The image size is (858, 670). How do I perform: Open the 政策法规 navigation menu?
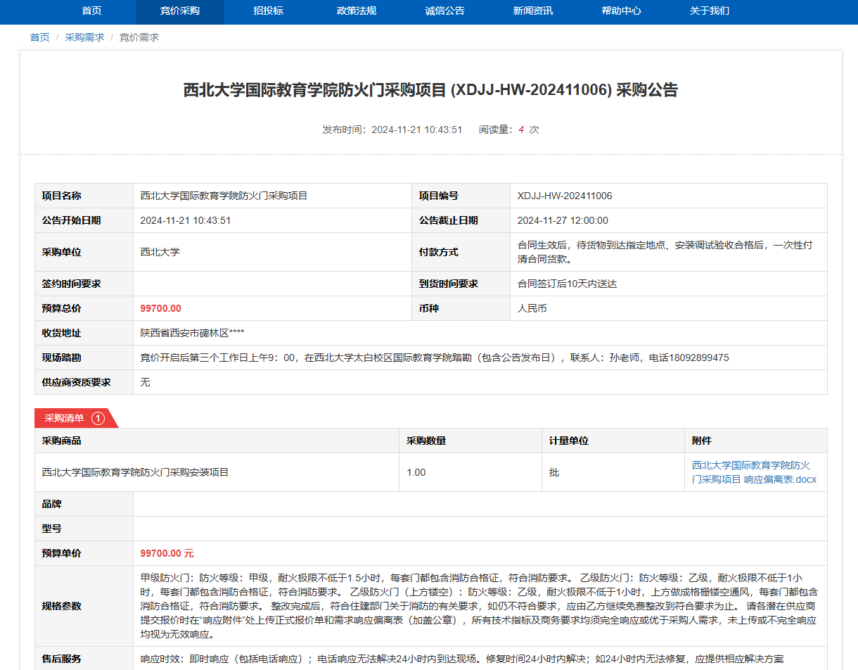click(x=357, y=11)
